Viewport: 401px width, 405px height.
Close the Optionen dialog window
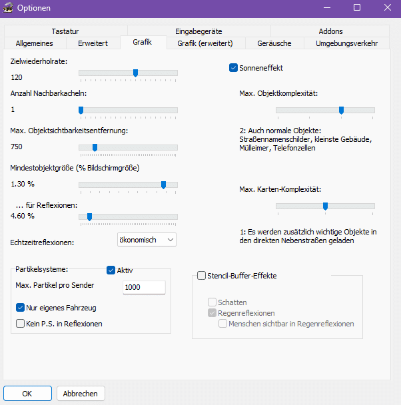pyautogui.click(x=387, y=8)
